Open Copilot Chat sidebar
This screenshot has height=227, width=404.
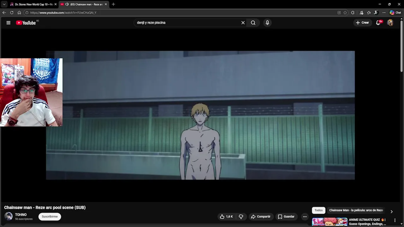point(395,13)
